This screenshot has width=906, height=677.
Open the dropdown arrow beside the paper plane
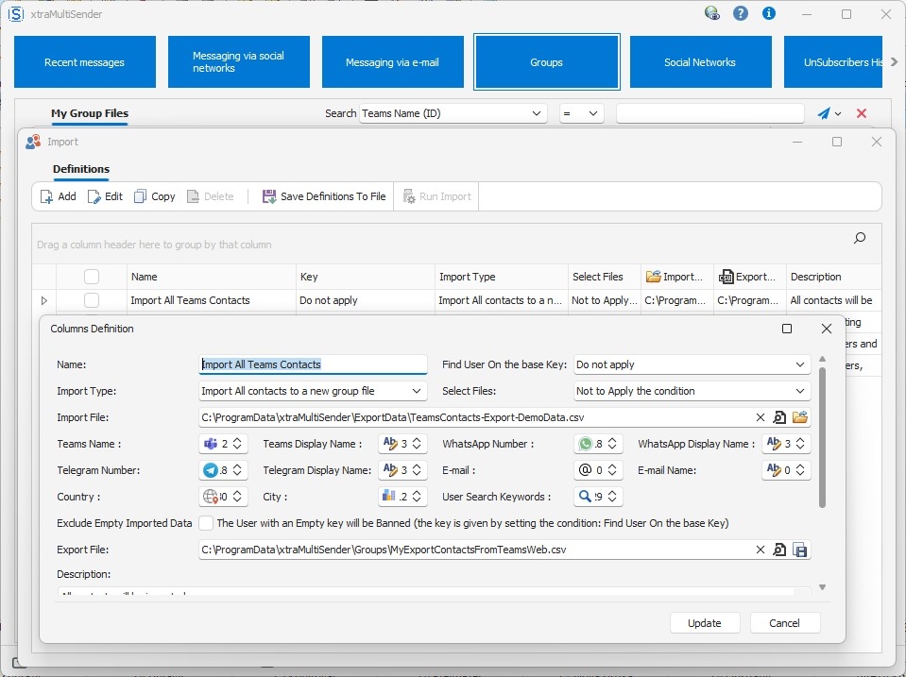(838, 114)
